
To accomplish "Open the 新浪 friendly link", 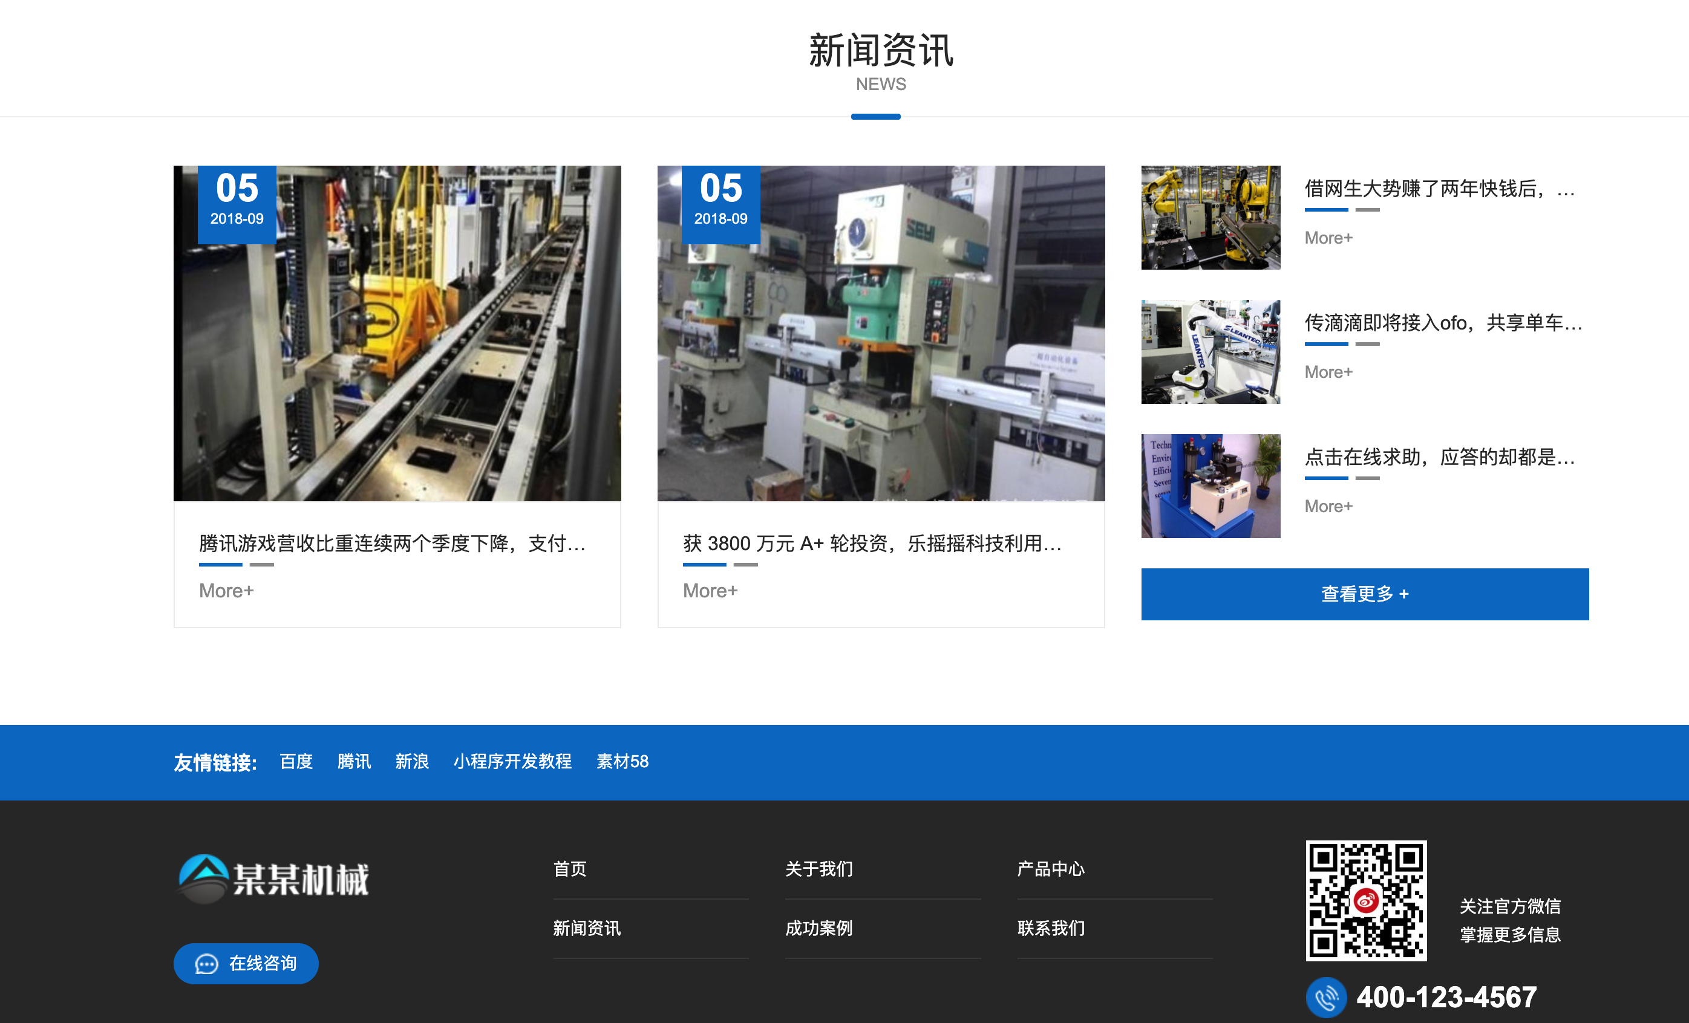I will (411, 762).
